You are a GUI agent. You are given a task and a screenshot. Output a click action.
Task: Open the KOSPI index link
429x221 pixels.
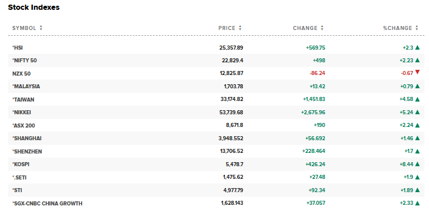click(21, 164)
